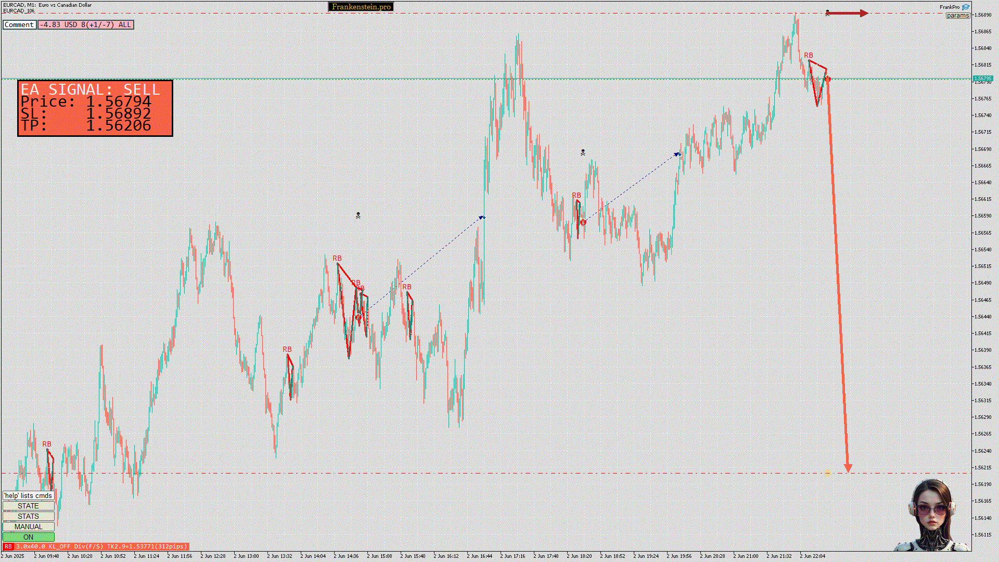
Task: Click the EA SIGNAL SELL info panel
Action: click(x=95, y=108)
